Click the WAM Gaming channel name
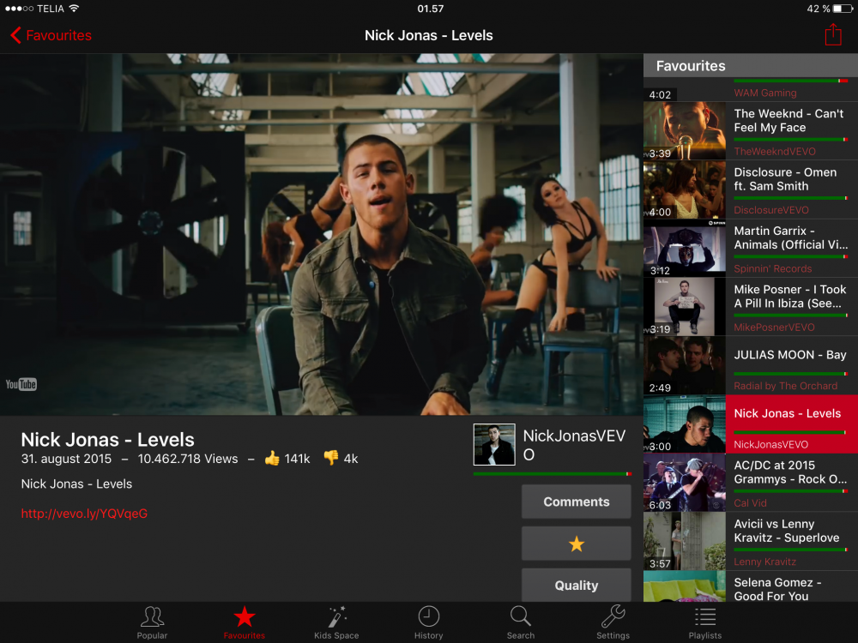The image size is (858, 643). pos(765,93)
